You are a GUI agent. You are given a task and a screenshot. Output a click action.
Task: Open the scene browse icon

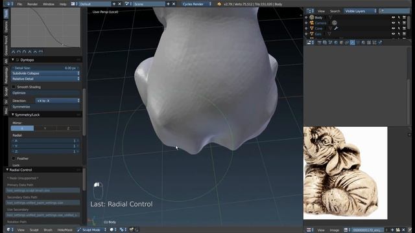(128, 4)
